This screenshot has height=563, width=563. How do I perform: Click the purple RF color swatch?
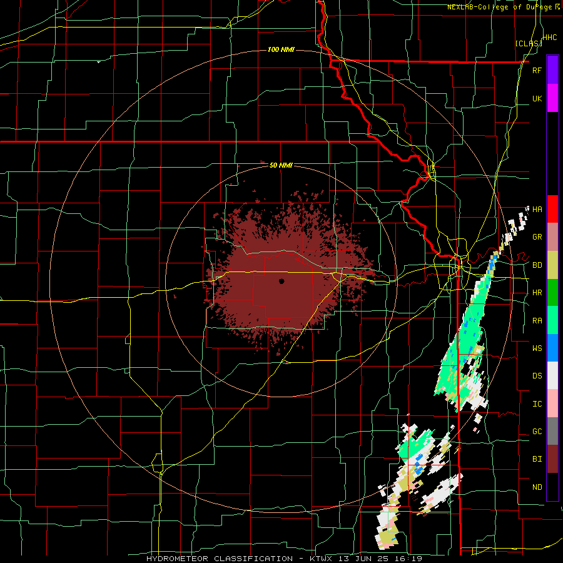pyautogui.click(x=552, y=70)
